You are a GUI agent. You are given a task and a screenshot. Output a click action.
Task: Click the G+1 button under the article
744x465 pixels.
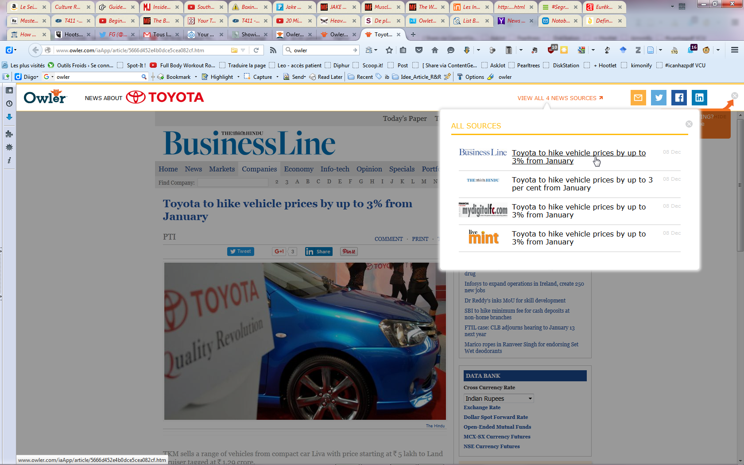coord(279,251)
